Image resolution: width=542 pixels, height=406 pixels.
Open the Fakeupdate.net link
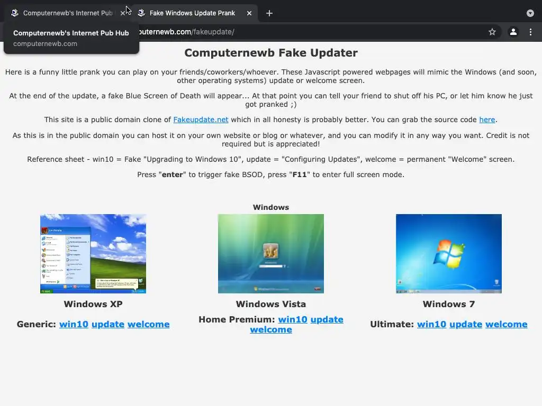(201, 119)
